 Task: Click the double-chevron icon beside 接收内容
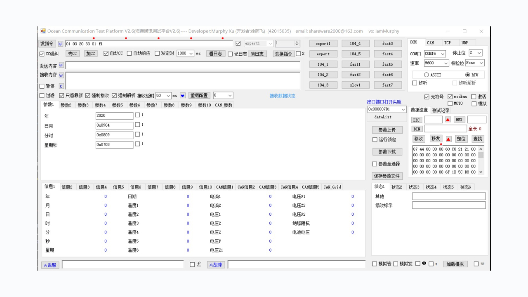(61, 75)
